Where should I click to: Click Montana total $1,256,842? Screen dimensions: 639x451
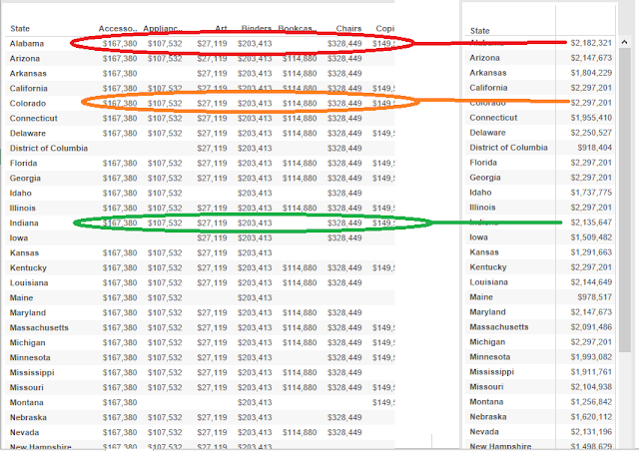(x=591, y=402)
